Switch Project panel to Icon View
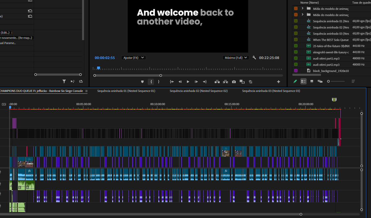This screenshot has height=218, width=371. pyautogui.click(x=312, y=81)
